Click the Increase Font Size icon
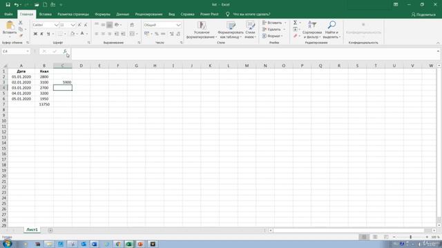The height and width of the screenshot is (248, 442). pos(79,25)
